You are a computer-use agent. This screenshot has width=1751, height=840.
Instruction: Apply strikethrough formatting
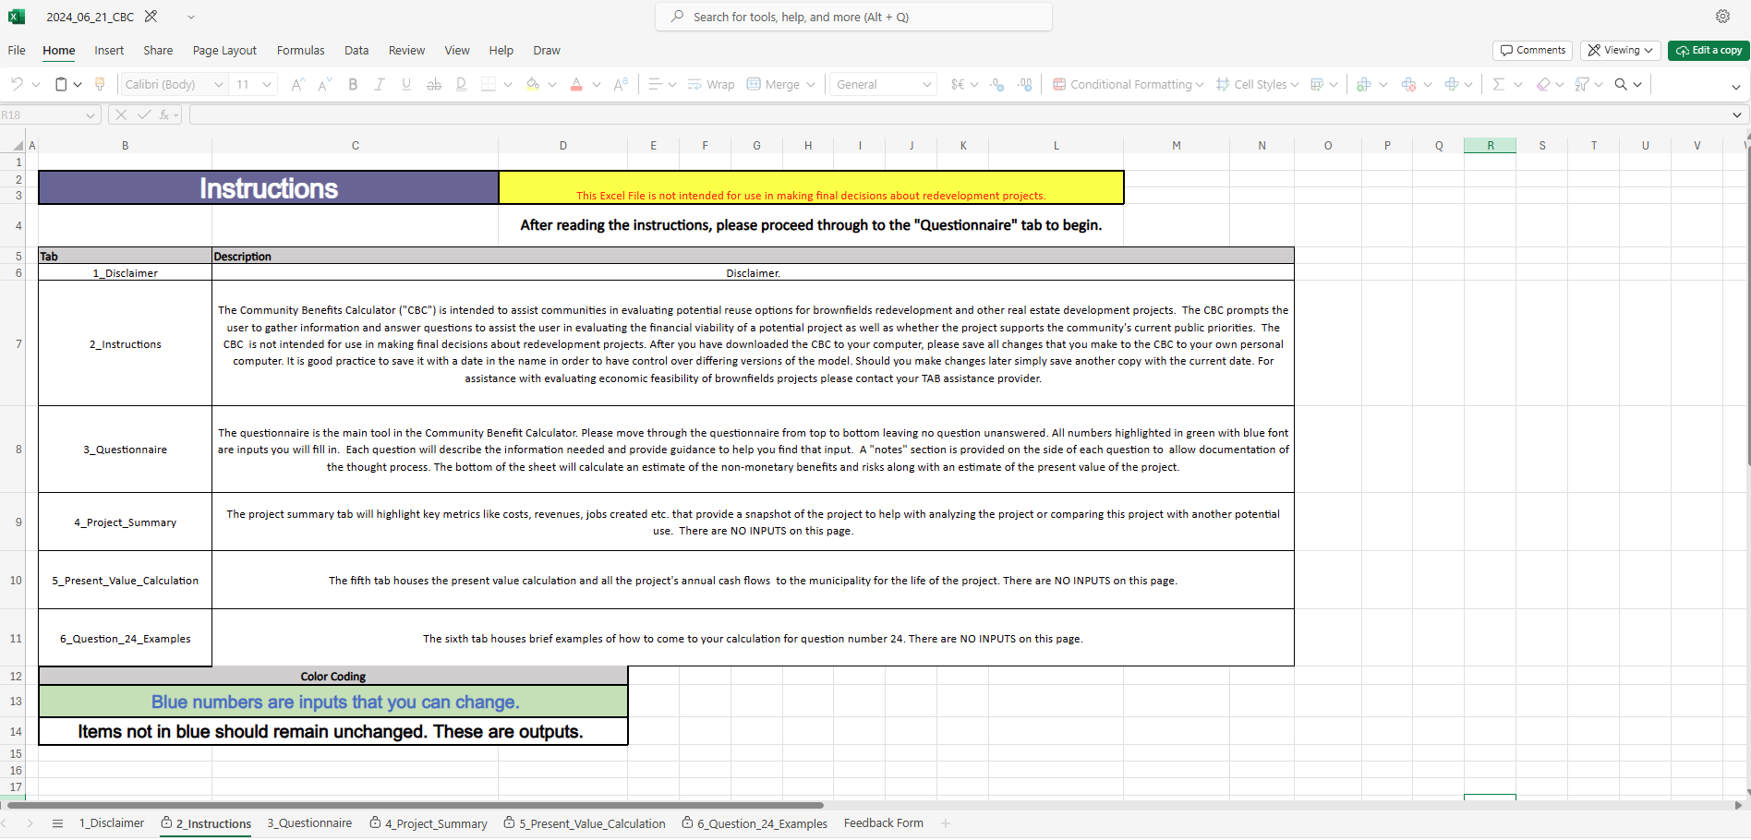click(x=433, y=84)
